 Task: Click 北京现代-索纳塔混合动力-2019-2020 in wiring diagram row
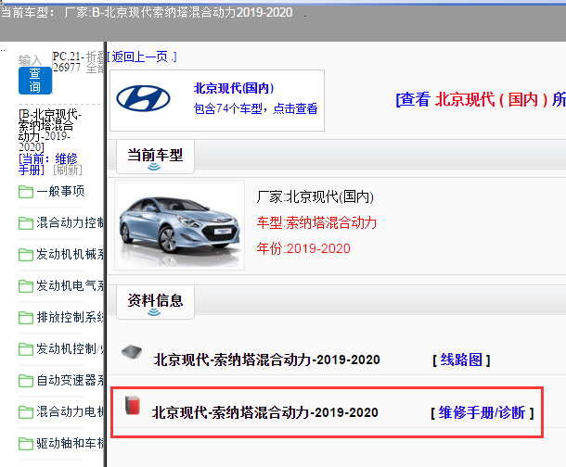pos(266,360)
